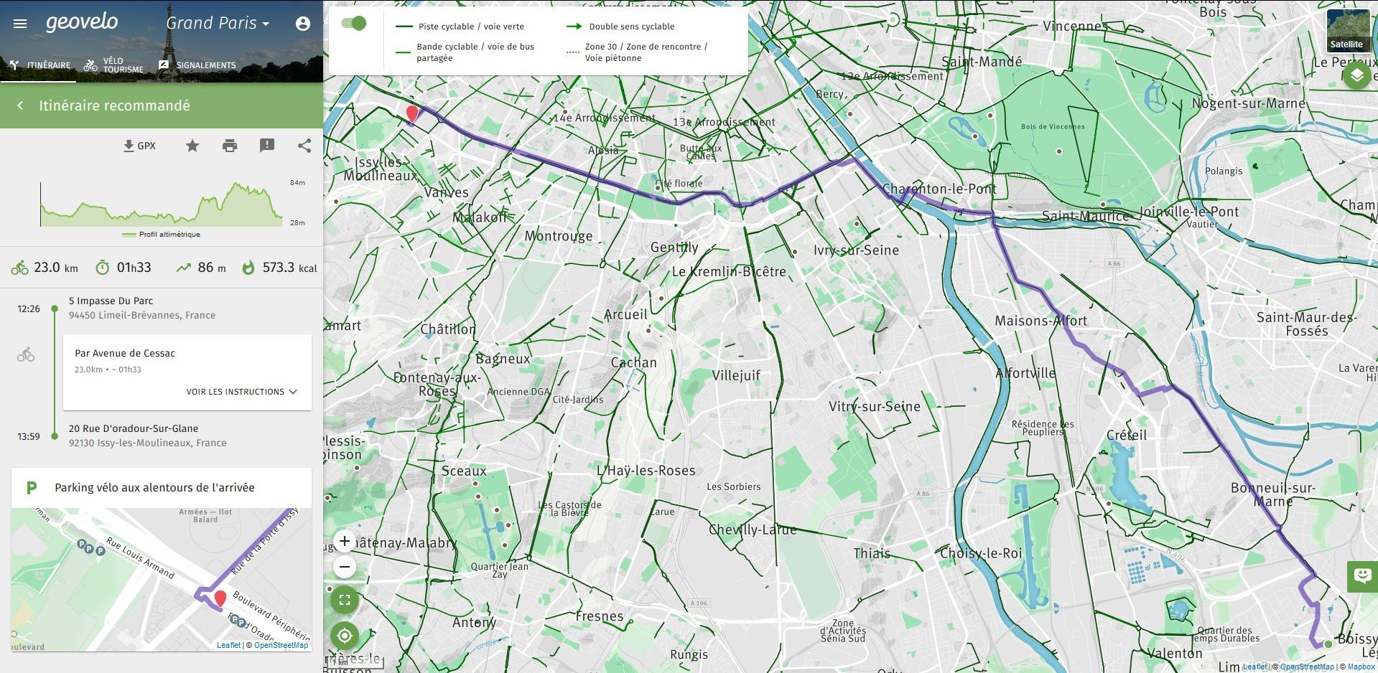Enter fullscreen map mode

[345, 601]
